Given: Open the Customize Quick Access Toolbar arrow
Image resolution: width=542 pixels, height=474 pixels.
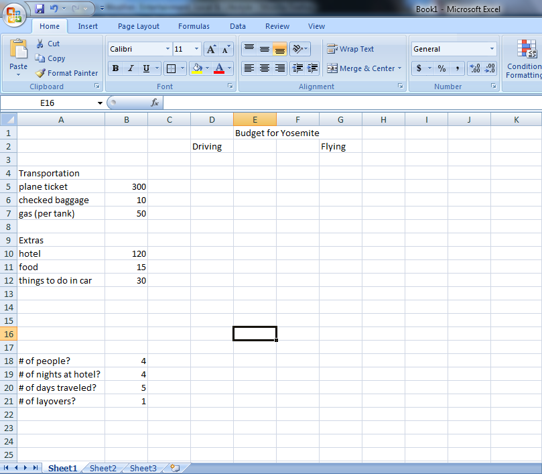Looking at the screenshot, I should [x=102, y=8].
